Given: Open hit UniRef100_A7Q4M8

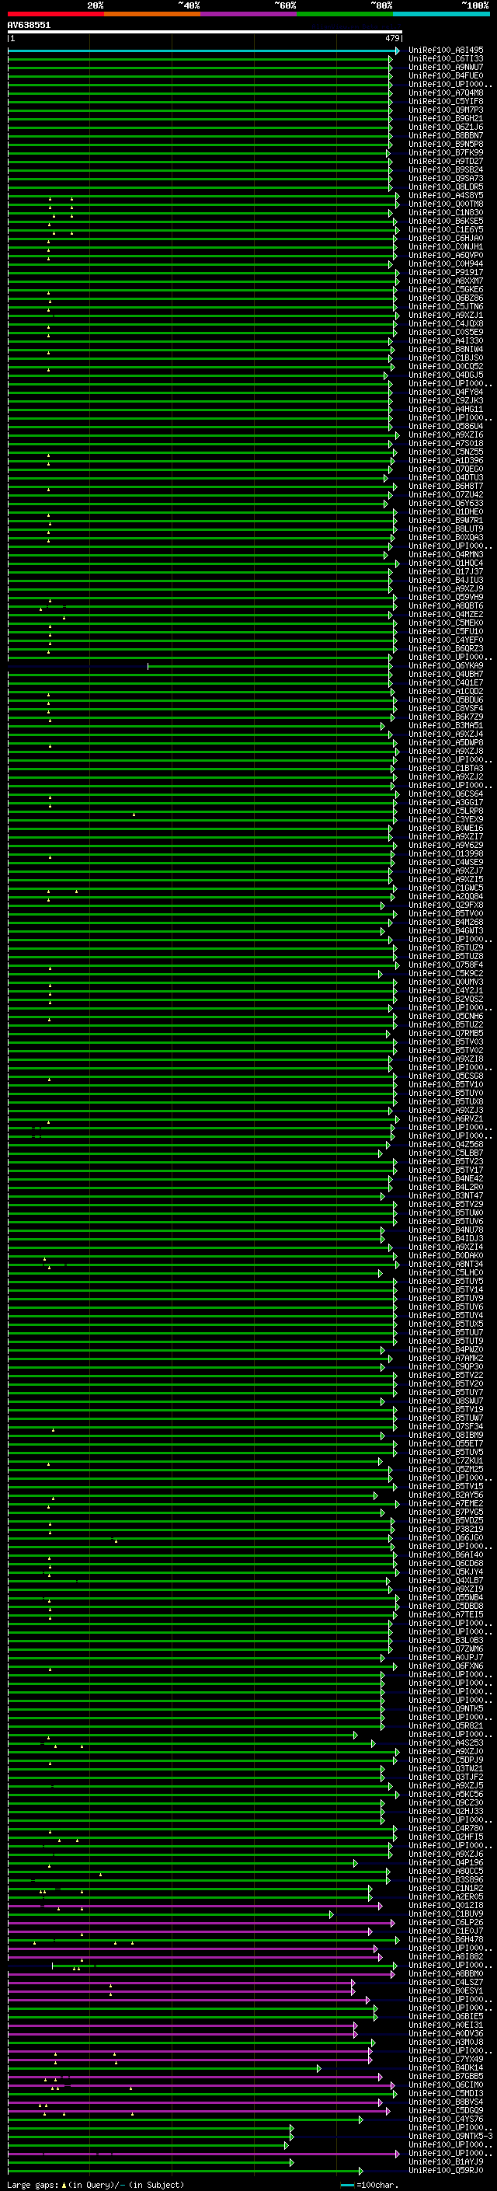Looking at the screenshot, I should click(x=446, y=92).
